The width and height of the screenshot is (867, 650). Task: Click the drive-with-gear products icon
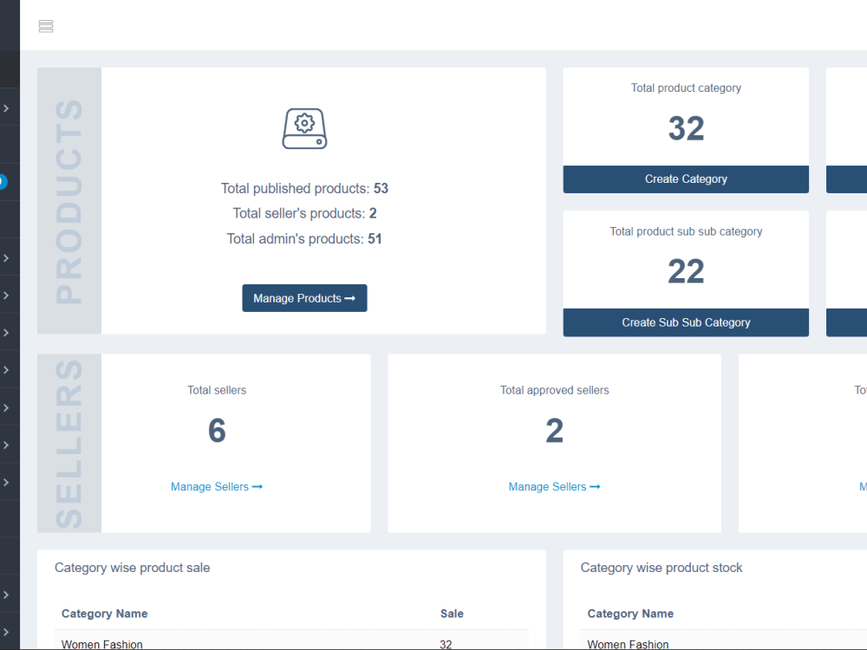pos(304,128)
